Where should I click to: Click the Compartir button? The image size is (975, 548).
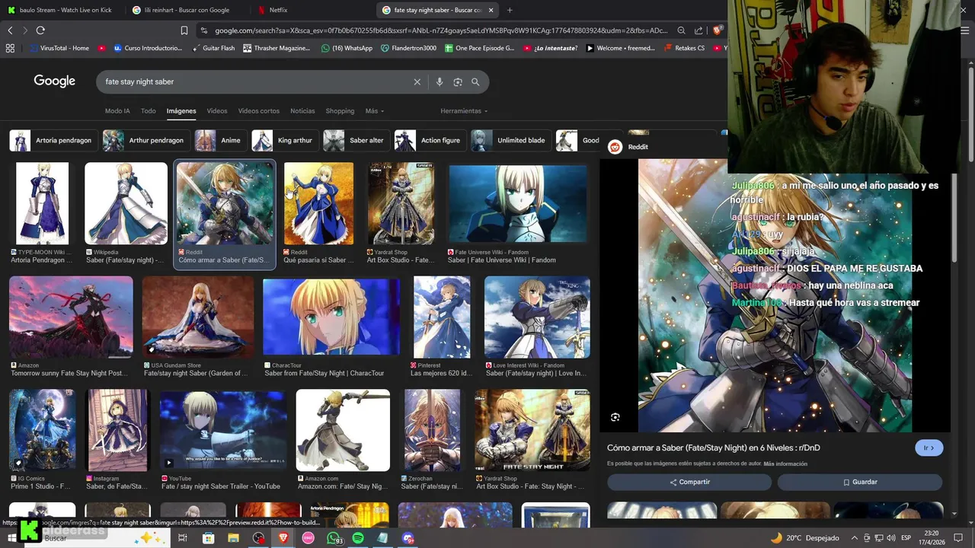click(689, 482)
